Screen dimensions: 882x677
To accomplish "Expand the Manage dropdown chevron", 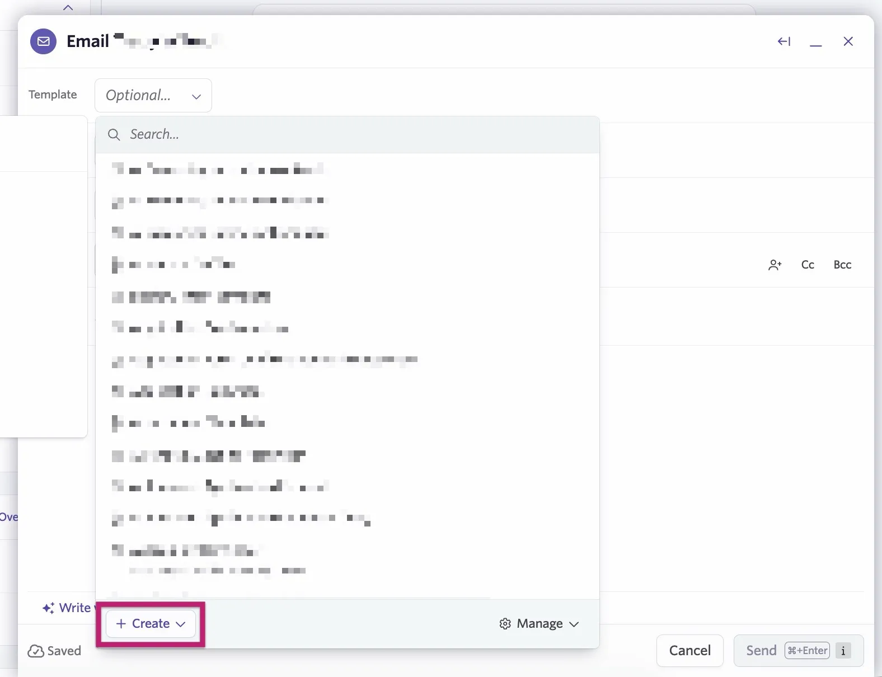I will click(574, 624).
